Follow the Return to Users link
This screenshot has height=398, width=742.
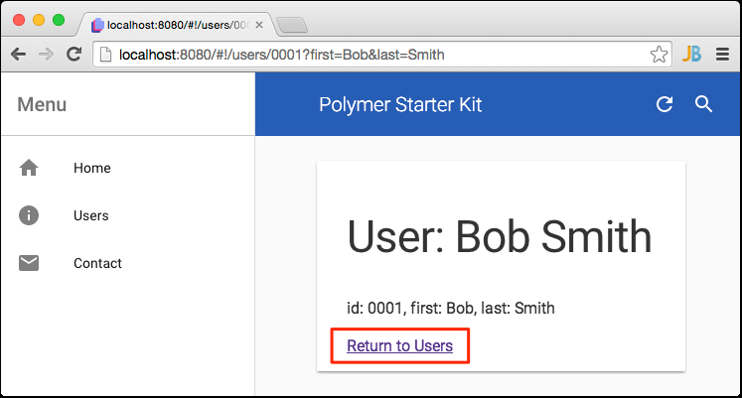(x=400, y=345)
